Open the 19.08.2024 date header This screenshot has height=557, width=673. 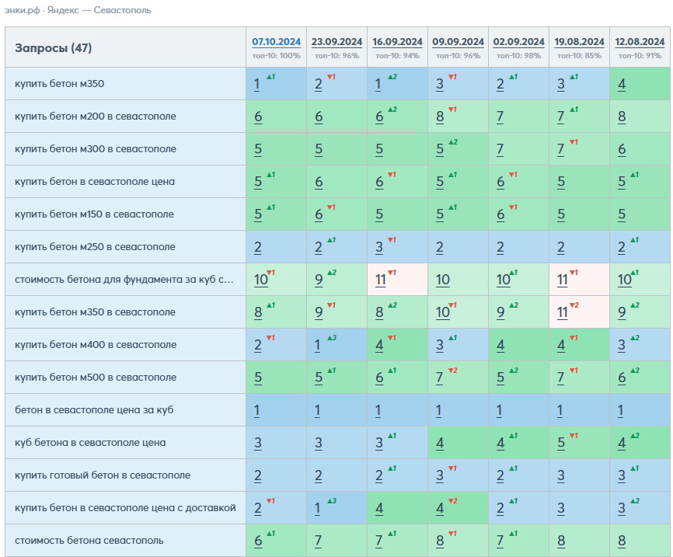(579, 42)
